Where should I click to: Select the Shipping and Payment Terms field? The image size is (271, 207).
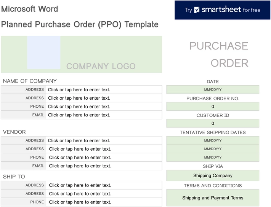pos(213,198)
